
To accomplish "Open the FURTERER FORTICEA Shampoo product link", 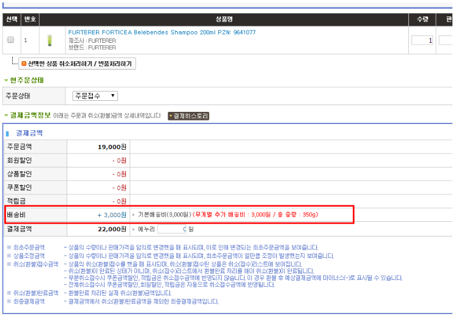I will point(161,32).
